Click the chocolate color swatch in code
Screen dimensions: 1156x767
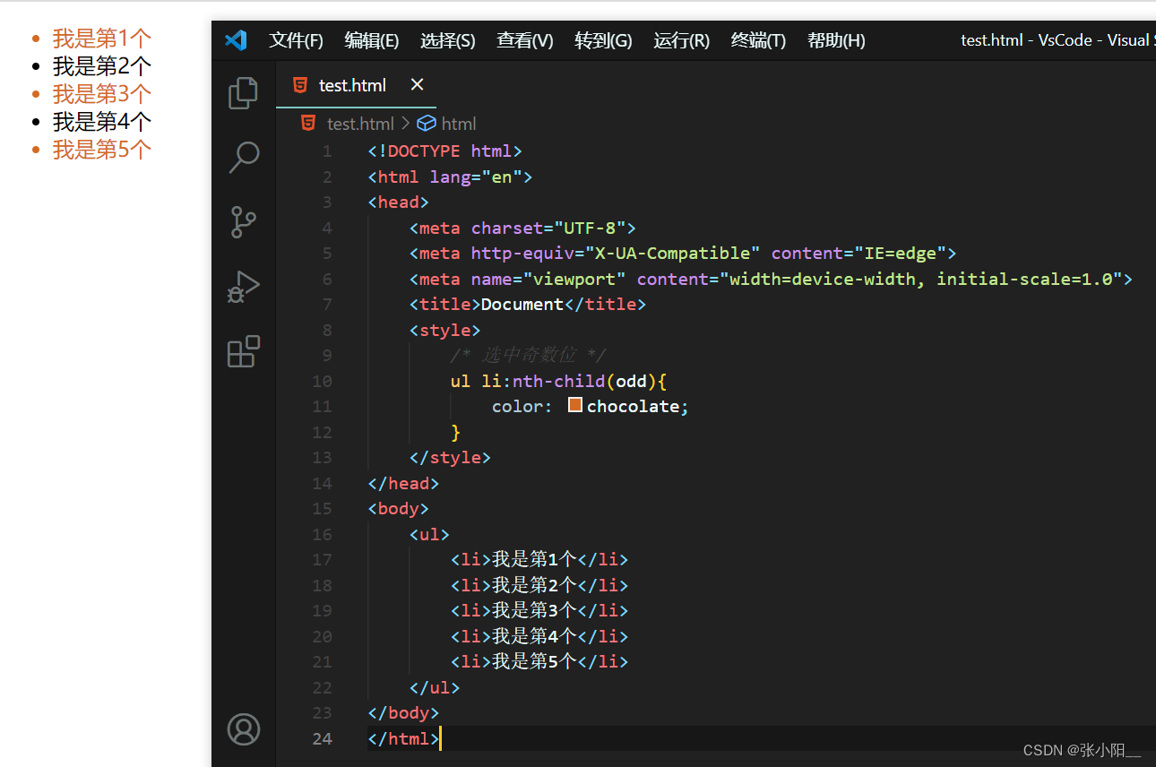pyautogui.click(x=575, y=406)
